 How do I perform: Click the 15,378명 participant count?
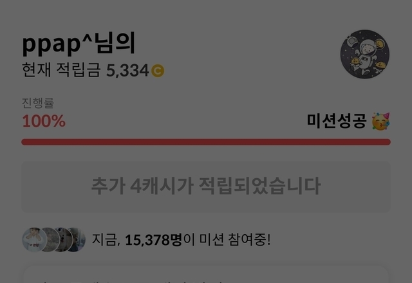153,240
